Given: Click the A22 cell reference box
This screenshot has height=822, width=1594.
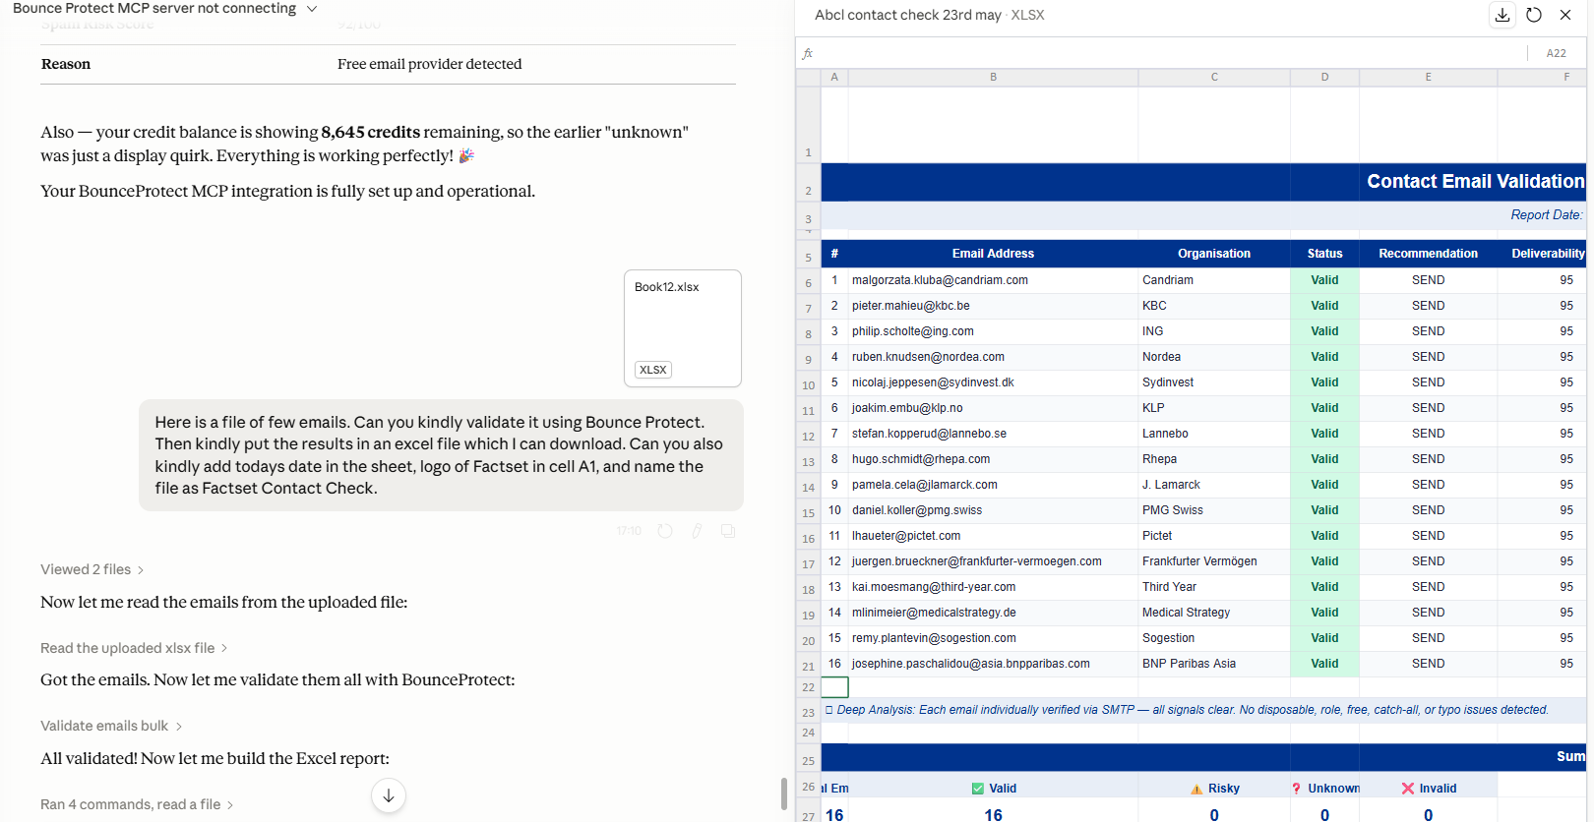Looking at the screenshot, I should [1557, 53].
